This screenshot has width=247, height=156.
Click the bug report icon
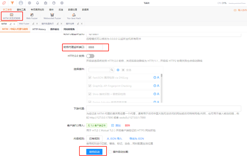[x=46, y=3]
